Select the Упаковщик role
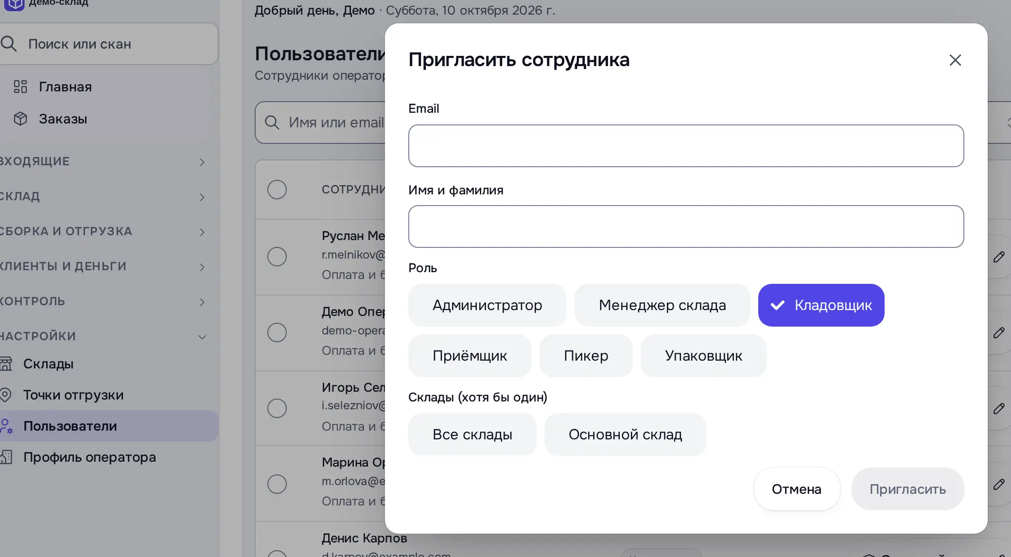This screenshot has height=557, width=1011. (703, 356)
